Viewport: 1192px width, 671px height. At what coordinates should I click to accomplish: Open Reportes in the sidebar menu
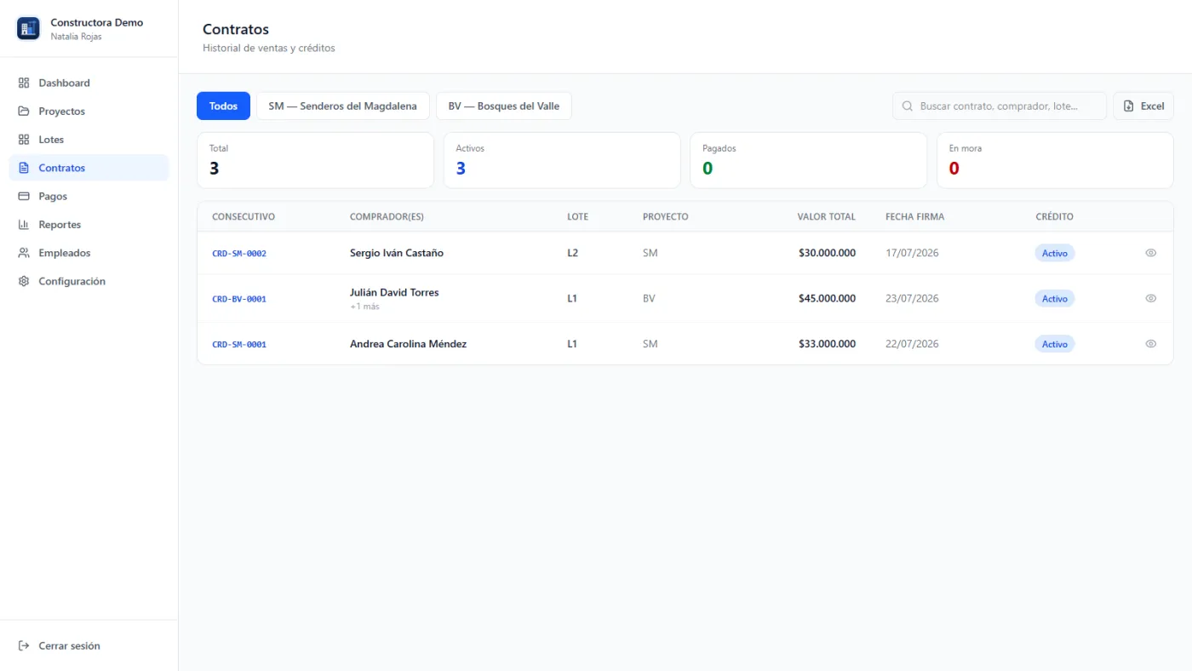coord(89,225)
